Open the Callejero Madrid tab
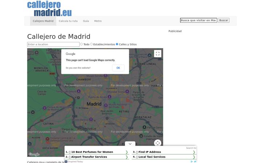 [43, 21]
